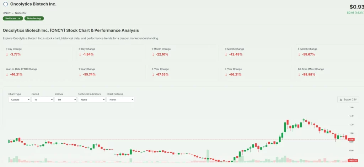This screenshot has height=167, width=364.
Task: Open the Chart Patterns dropdown
Action: [120, 99]
